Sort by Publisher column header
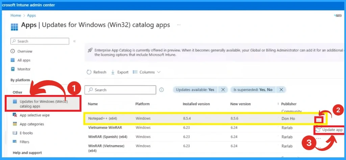 click(x=289, y=104)
